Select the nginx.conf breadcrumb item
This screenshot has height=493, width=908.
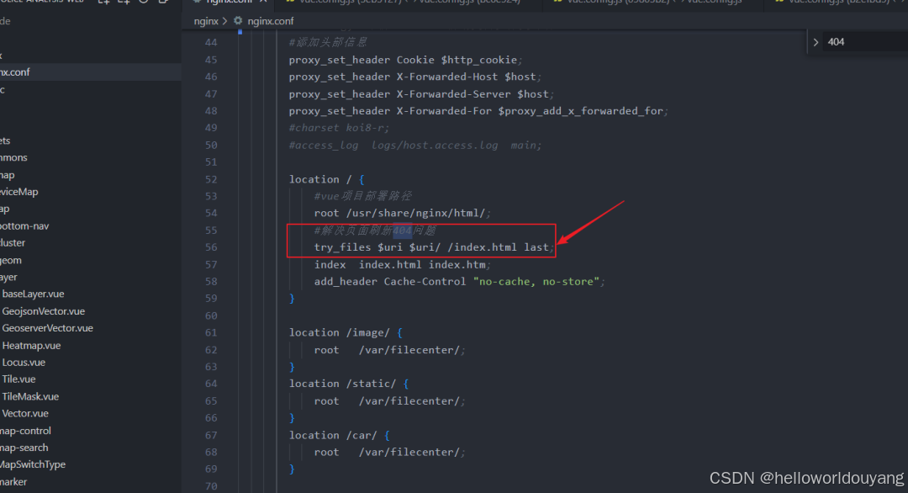[x=271, y=21]
